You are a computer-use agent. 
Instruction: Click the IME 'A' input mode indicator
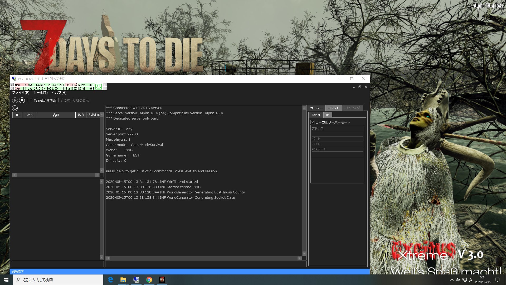tap(471, 280)
